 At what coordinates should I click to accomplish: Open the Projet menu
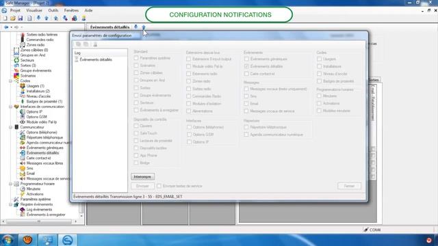15,10
